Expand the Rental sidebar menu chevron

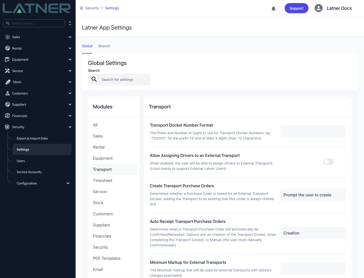[x=70, y=48]
